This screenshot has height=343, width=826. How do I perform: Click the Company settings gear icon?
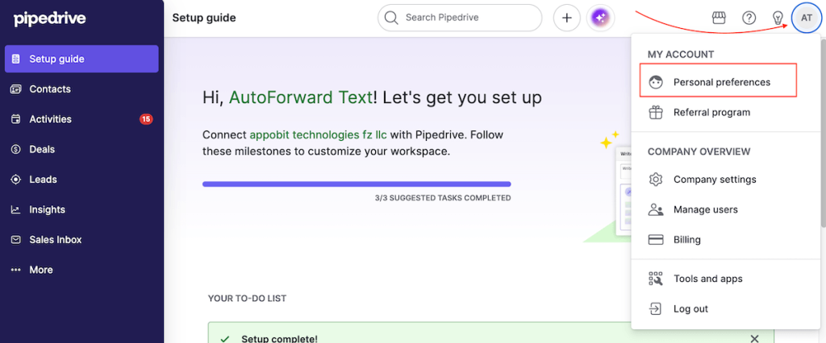coord(655,180)
